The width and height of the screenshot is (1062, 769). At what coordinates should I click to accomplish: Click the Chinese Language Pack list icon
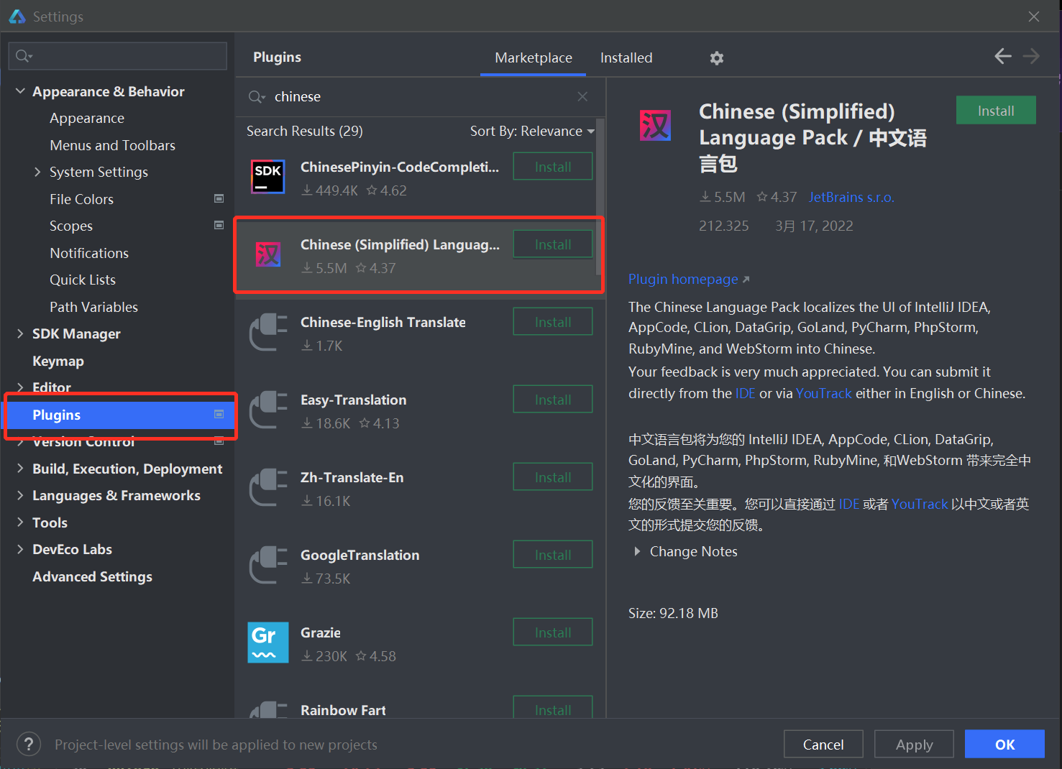click(268, 254)
